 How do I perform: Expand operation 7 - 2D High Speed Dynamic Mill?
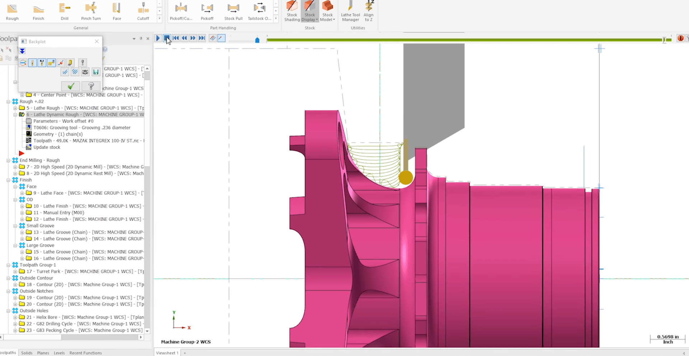click(x=15, y=167)
